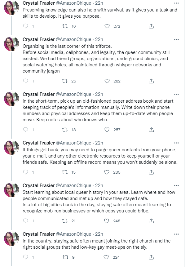Open more options menu on the triforce tweet
Screen dimensions: 185x267
(177, 39)
